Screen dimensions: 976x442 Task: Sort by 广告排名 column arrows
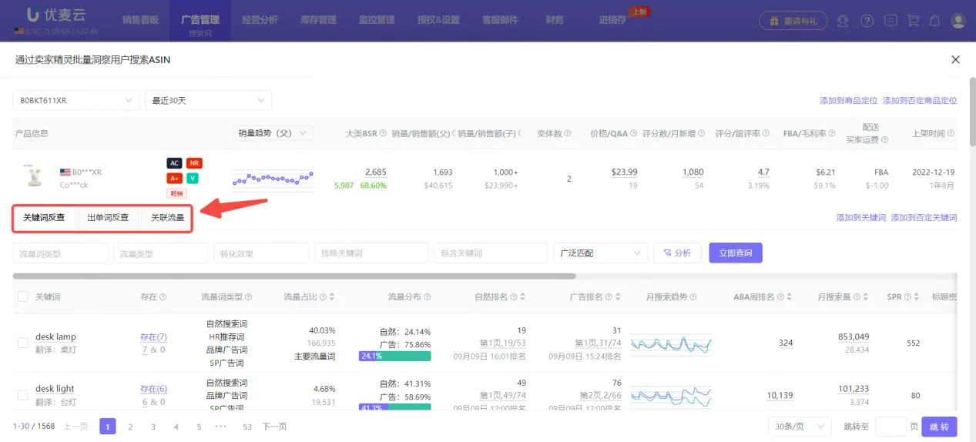[x=618, y=296]
